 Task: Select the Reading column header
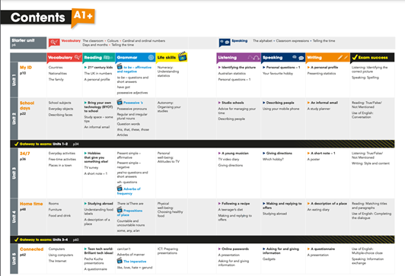coord(99,58)
